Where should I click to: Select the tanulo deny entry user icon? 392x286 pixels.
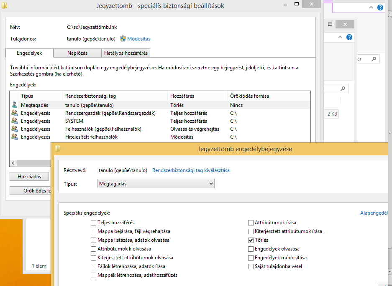(15, 105)
